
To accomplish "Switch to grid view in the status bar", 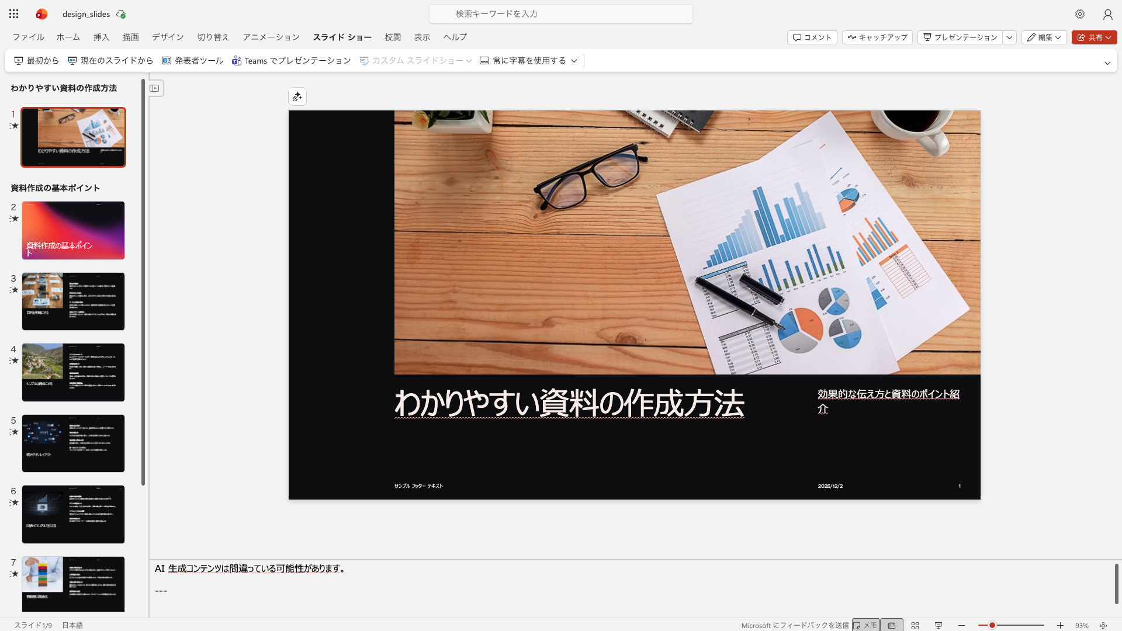I will tap(915, 625).
